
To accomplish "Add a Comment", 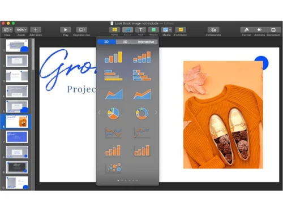I will click(181, 30).
